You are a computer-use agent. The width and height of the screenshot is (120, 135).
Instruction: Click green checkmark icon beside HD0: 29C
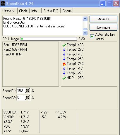point(64,78)
